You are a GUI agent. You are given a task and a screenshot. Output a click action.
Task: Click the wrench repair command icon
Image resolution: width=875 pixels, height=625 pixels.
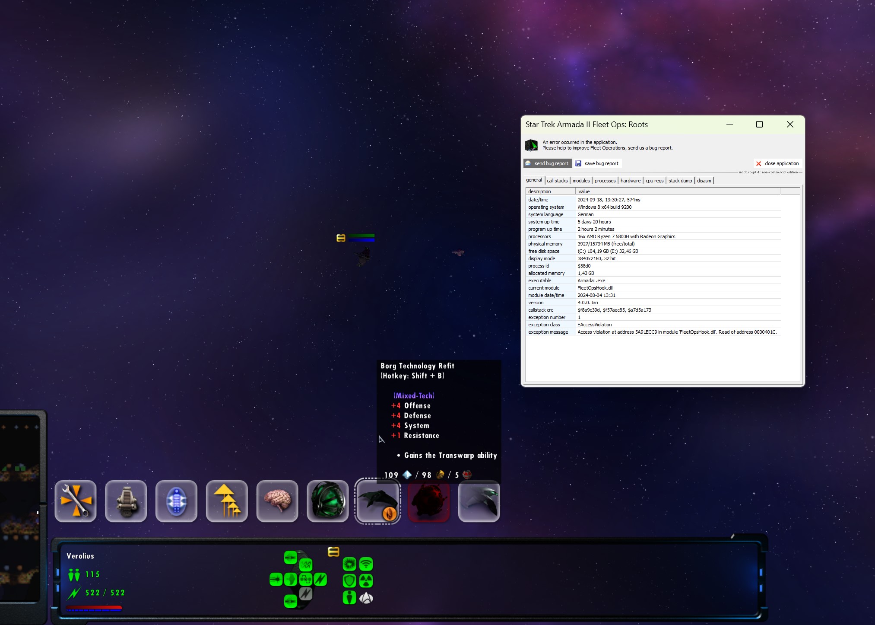tap(76, 501)
